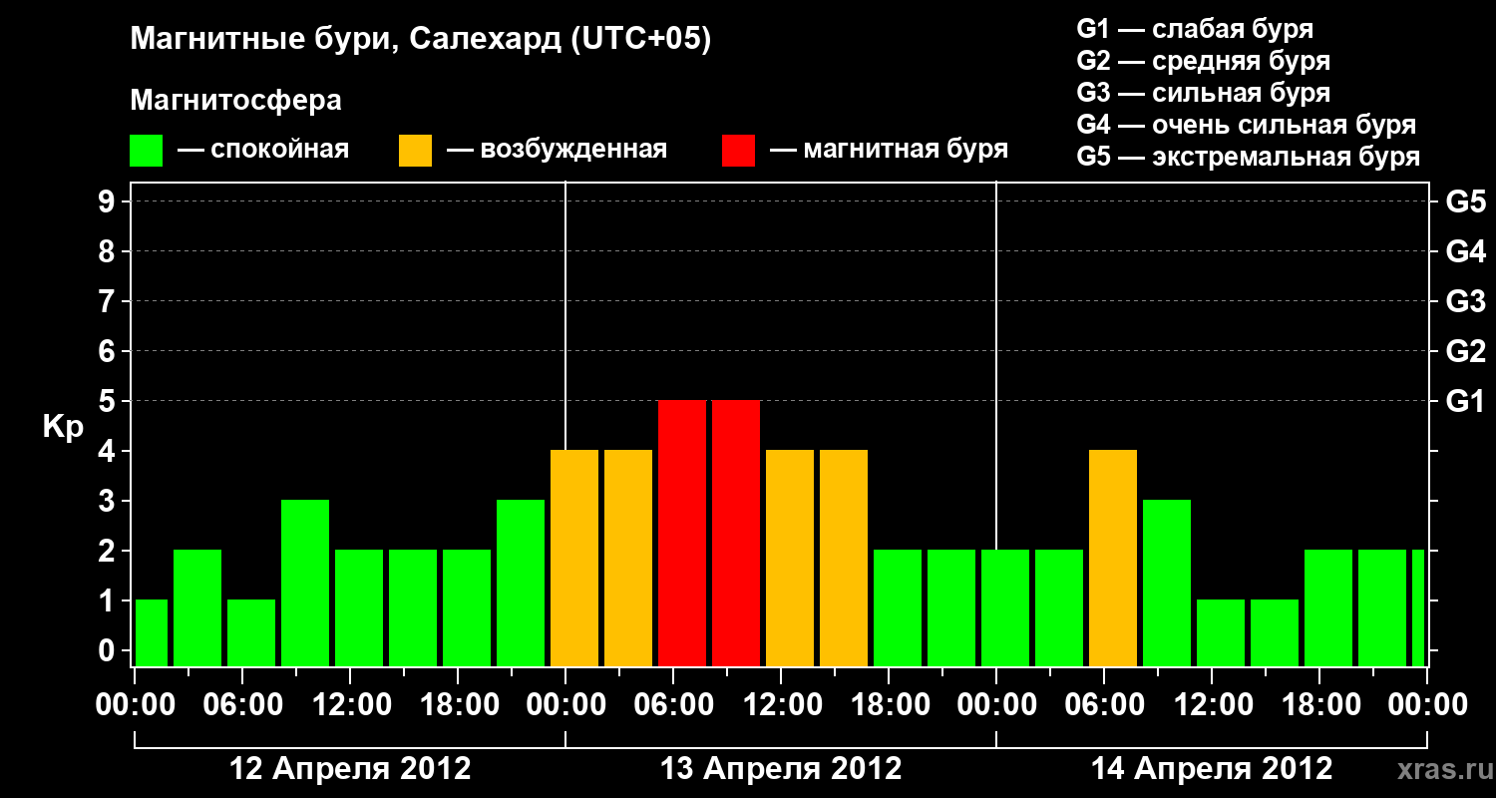Select the chart title 'Магнитные бури, Салехард (UTC+05)'

(x=421, y=40)
